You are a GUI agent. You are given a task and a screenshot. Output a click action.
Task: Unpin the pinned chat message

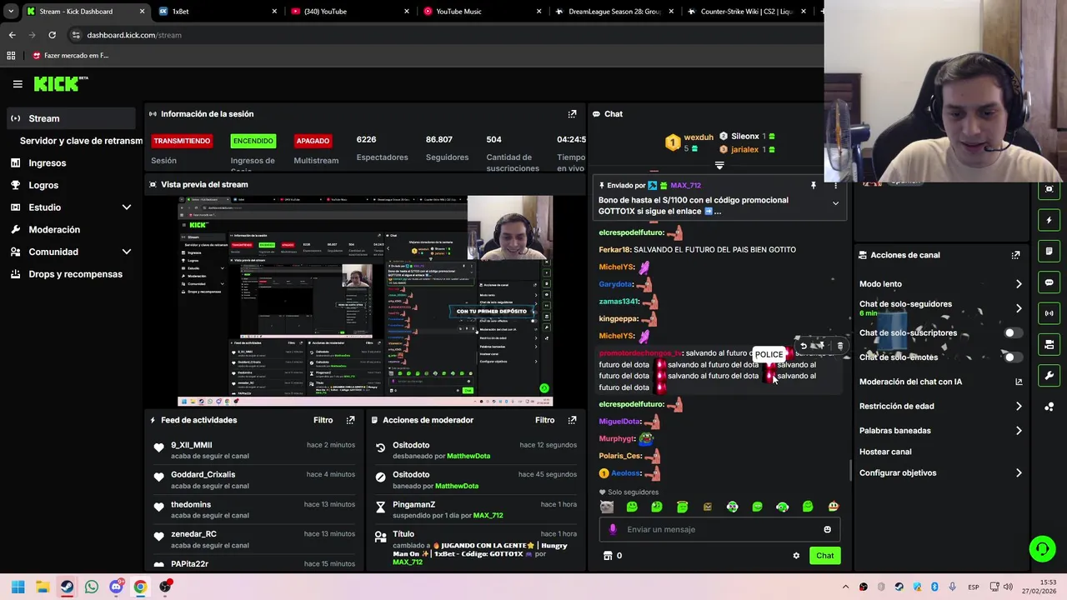coord(814,186)
